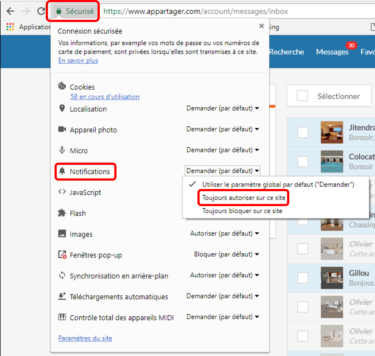The width and height of the screenshot is (375, 356).
Task: Open the Téléchargements automatiques dropdown
Action: point(222,296)
